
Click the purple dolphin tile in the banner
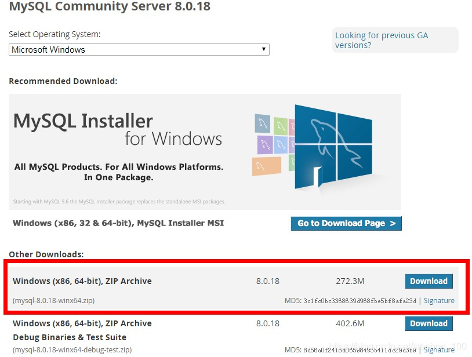click(265, 145)
